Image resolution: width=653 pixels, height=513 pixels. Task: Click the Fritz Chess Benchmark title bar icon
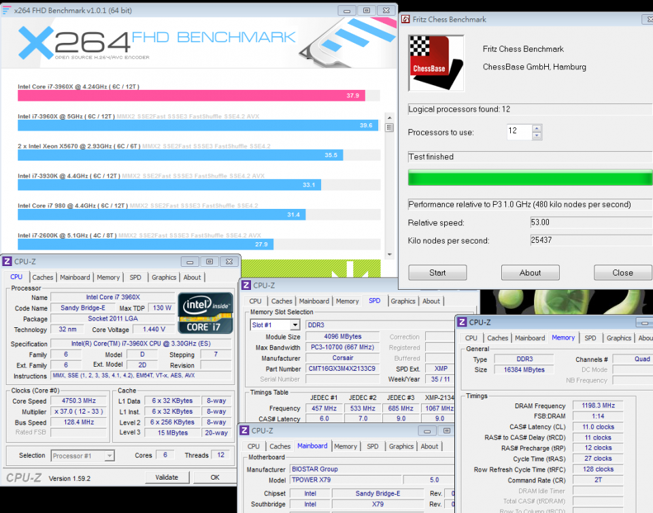click(406, 19)
